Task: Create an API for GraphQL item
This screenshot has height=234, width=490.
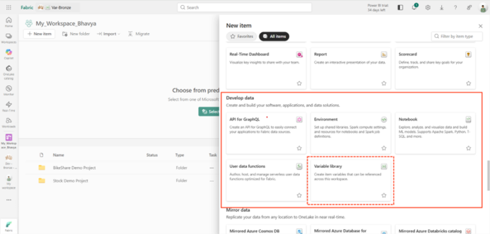Action: pos(266,133)
